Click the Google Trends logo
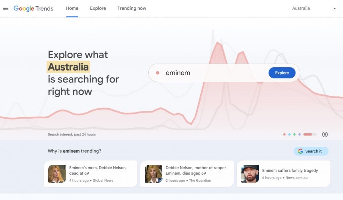 point(33,8)
